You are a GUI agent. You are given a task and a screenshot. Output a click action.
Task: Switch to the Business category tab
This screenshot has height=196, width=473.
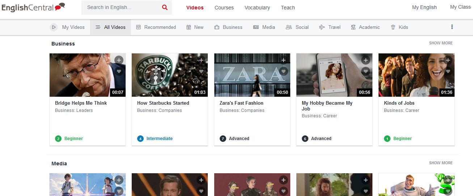pyautogui.click(x=228, y=27)
